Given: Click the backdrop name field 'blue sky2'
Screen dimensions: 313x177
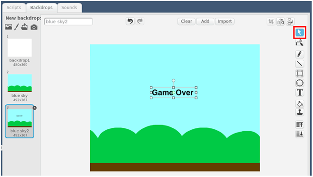Looking at the screenshot, I should [68, 21].
